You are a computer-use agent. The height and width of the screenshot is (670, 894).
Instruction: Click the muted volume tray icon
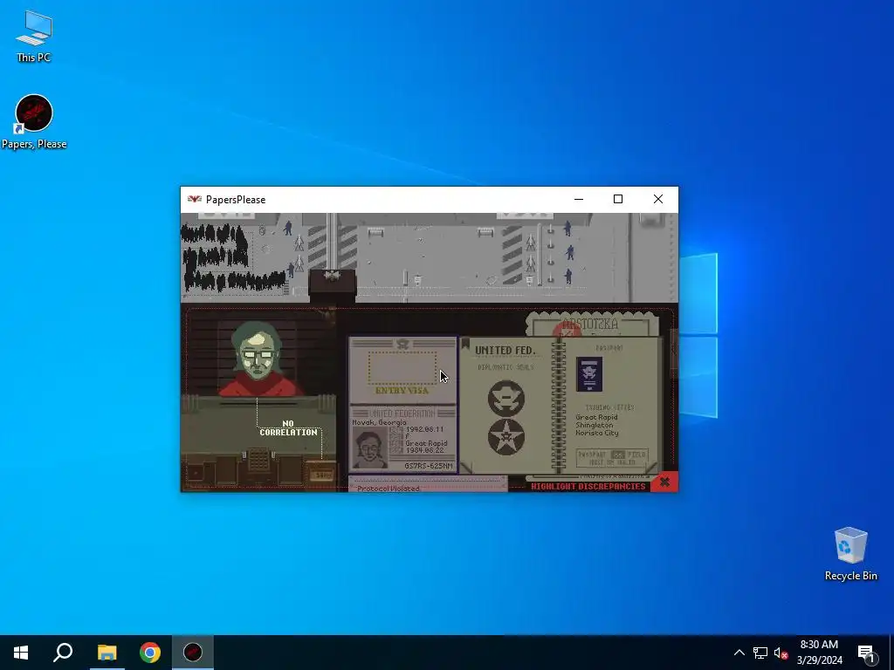[781, 653]
